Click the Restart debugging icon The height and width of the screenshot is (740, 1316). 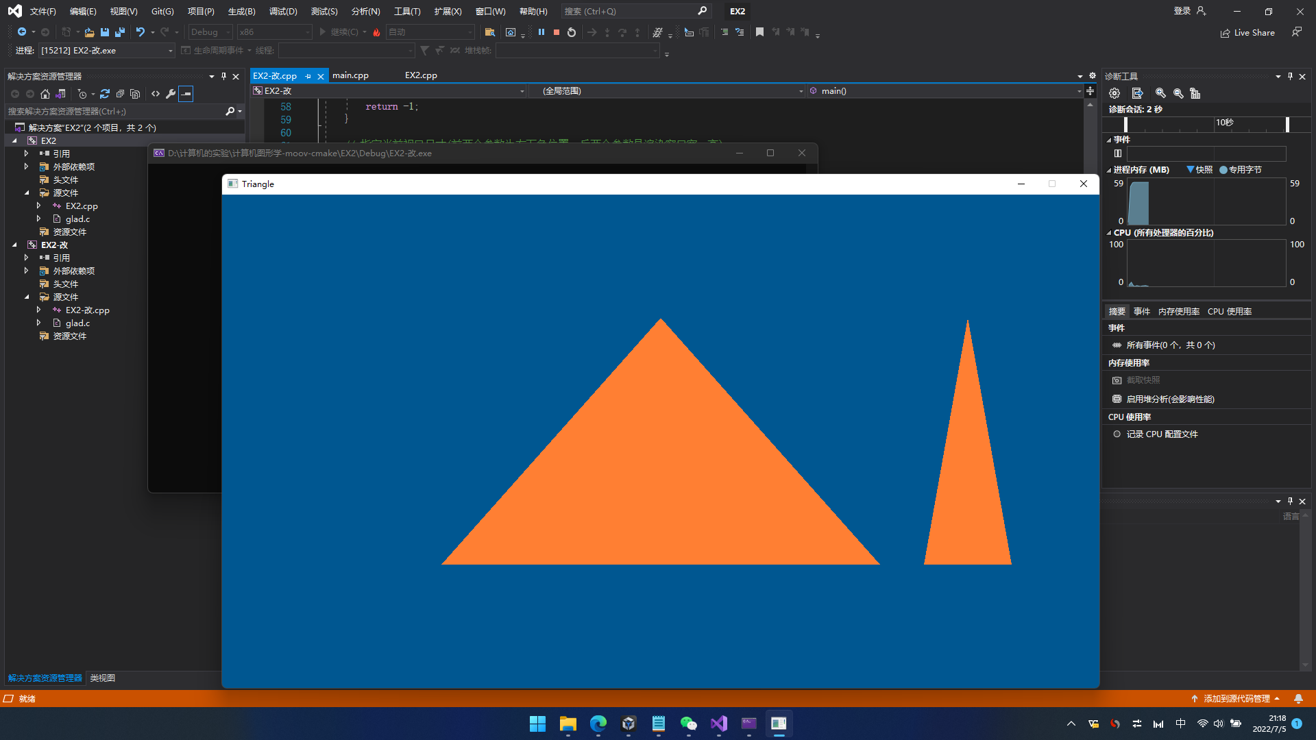click(x=572, y=32)
